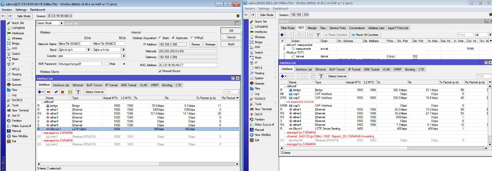Toggle Safe Mode in the left WinBox
This screenshot has width=492, height=171.
click(x=24, y=16)
